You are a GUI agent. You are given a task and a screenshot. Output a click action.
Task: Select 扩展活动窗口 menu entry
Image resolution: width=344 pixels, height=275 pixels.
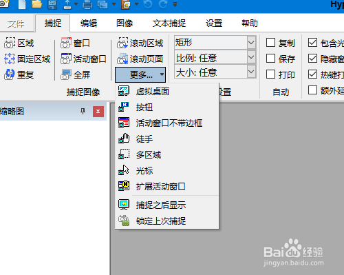[x=167, y=187]
